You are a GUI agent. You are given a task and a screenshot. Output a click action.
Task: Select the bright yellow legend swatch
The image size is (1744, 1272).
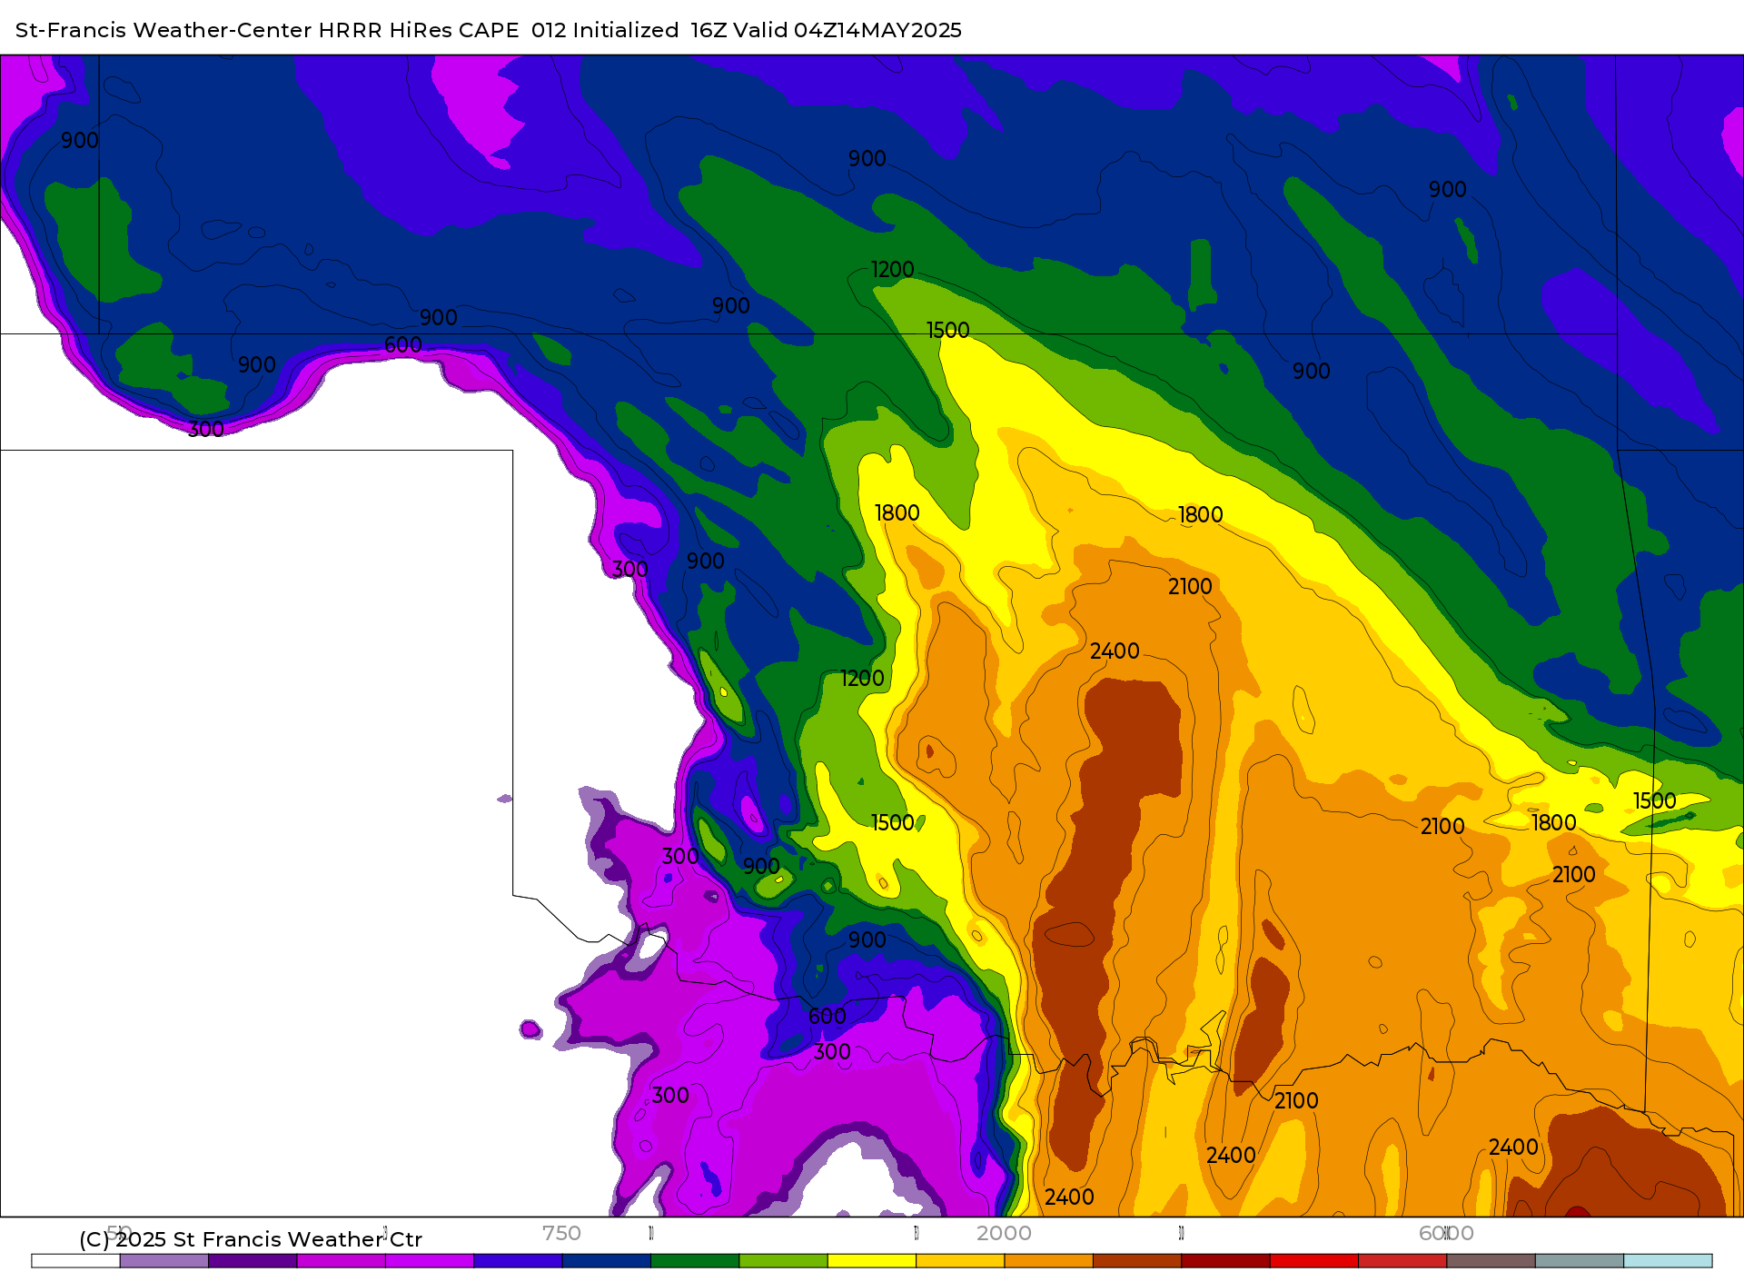tap(872, 1261)
